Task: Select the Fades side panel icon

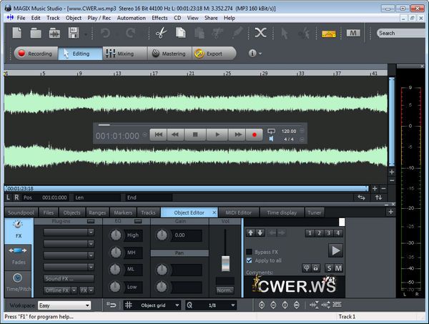Action: click(x=18, y=255)
